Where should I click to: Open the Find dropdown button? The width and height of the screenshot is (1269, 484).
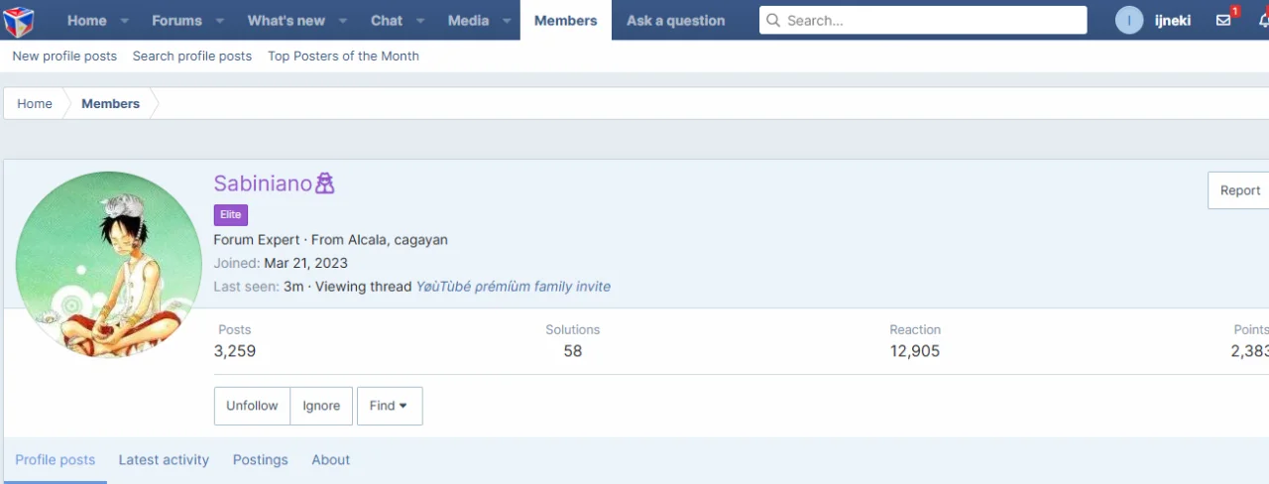[390, 406]
